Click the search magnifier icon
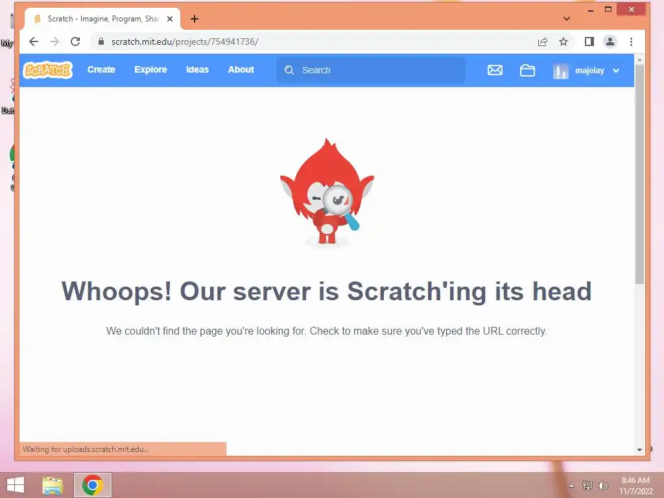The height and width of the screenshot is (498, 664). click(289, 70)
